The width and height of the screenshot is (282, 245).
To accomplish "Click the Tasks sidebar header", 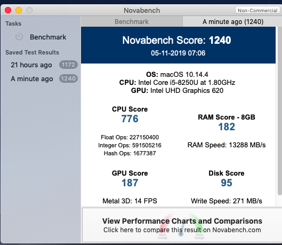I will (x=13, y=23).
